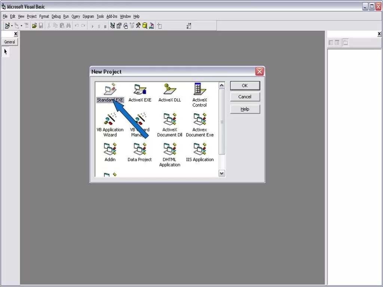Viewport: 383px width, 287px height.
Task: Open the Form Layout Window icon
Action: [x=126, y=26]
